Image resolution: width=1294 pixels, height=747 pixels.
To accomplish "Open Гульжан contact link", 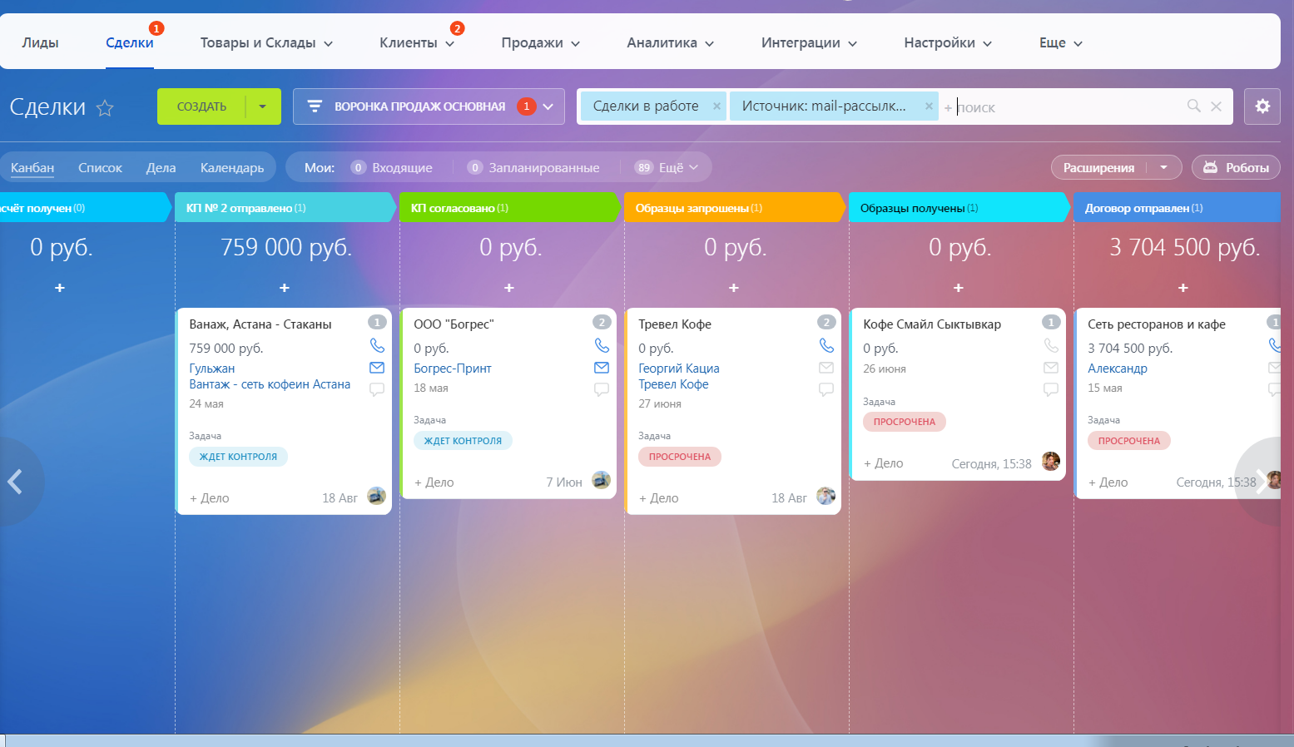I will (212, 368).
